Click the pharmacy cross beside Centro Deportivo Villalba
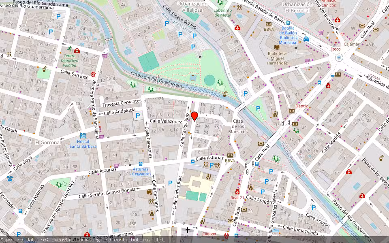The image size is (389, 243). 77,51
